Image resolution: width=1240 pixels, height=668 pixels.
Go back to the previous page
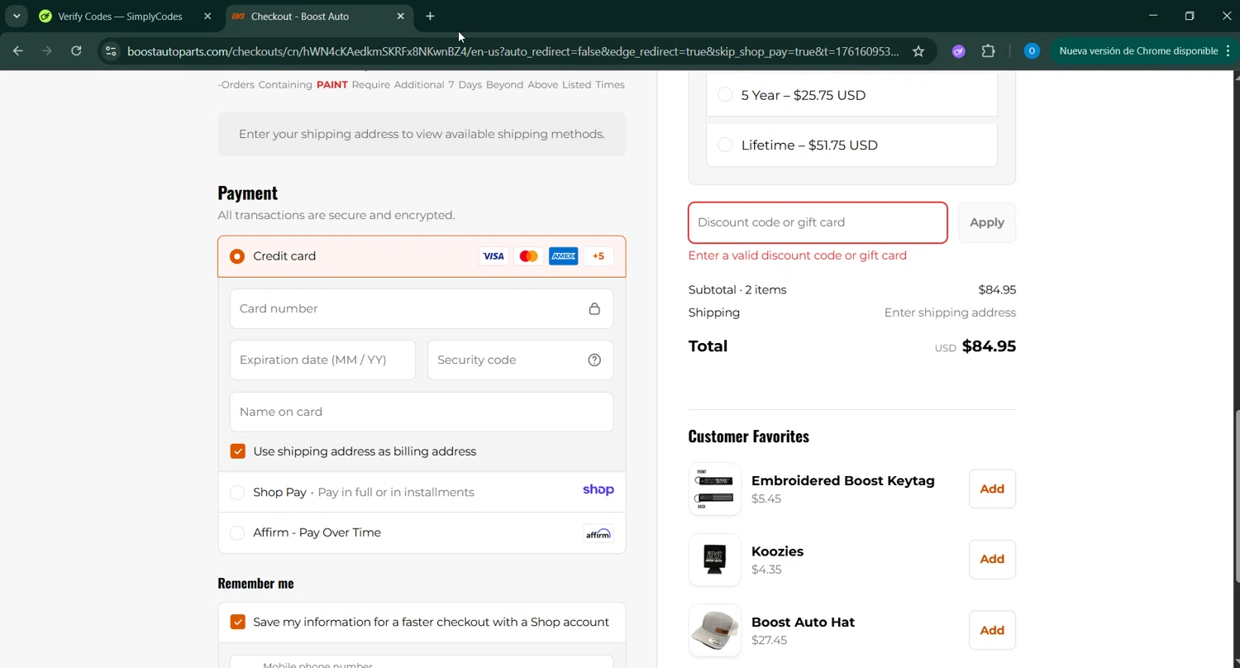coord(18,51)
